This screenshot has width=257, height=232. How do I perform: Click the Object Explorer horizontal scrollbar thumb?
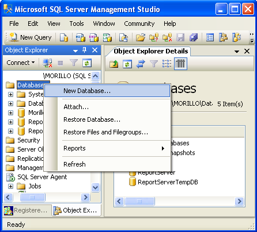32,197
